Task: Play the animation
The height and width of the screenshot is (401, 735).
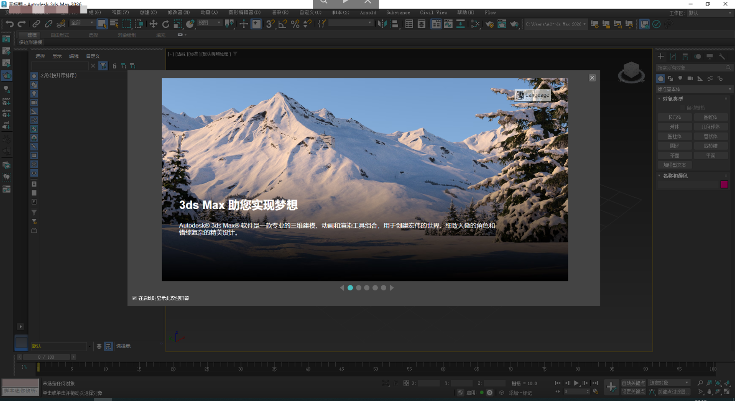Action: click(x=576, y=383)
